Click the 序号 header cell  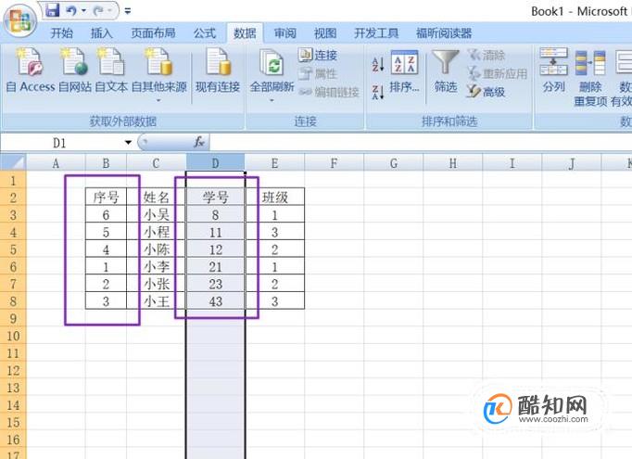[106, 198]
